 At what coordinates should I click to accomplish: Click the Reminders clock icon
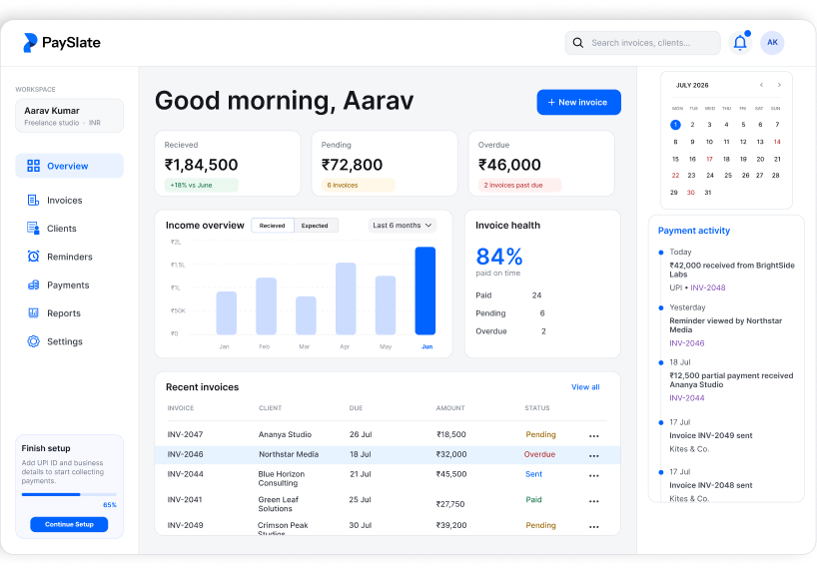pos(33,257)
